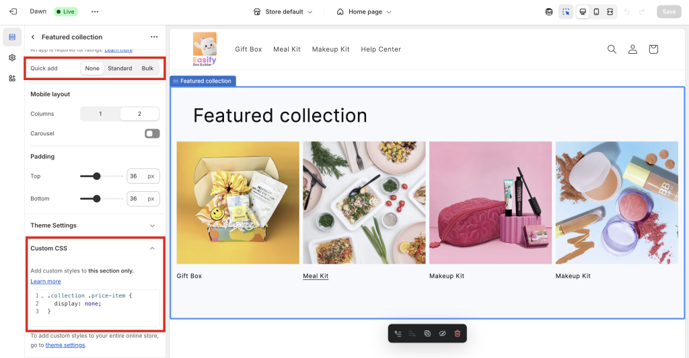
Task: Toggle the Carousel switch
Action: (152, 133)
